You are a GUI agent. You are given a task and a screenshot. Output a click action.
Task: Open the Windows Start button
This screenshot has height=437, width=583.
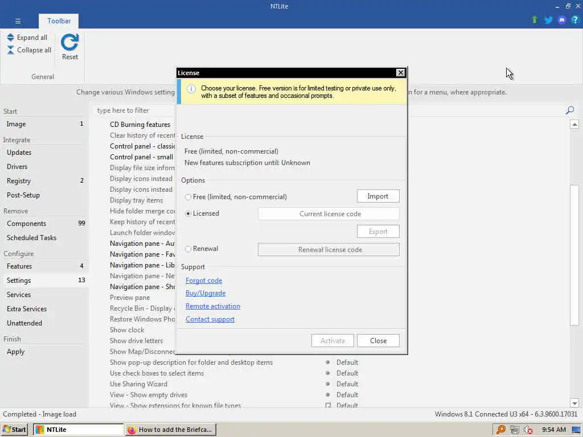[x=14, y=430]
